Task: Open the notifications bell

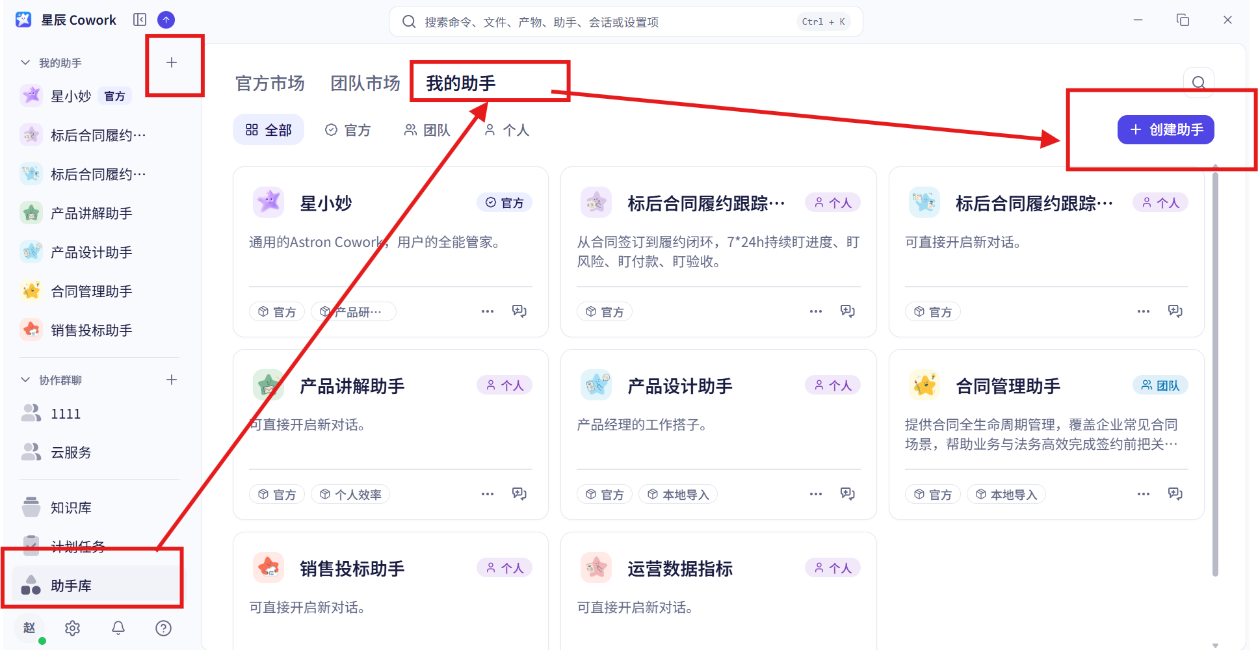Action: pos(118,628)
